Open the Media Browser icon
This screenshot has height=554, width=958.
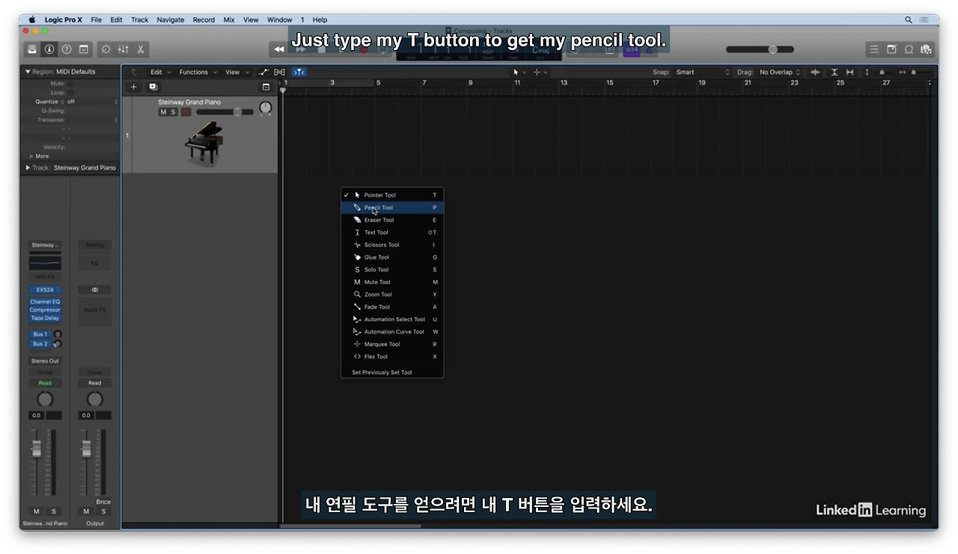tap(926, 49)
